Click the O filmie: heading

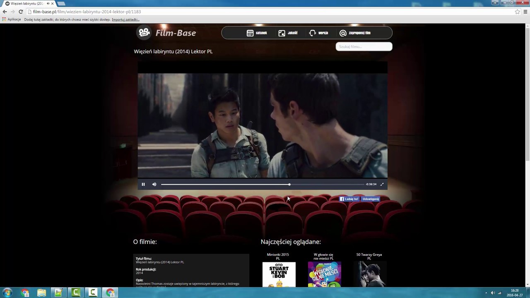[x=145, y=242]
